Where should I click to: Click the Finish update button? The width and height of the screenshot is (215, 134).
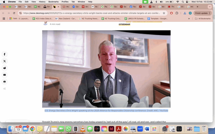(201, 13)
